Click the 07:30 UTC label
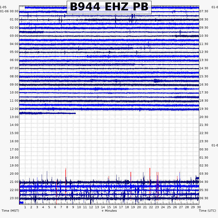This screenshot has width=218, height=218. [204, 11]
